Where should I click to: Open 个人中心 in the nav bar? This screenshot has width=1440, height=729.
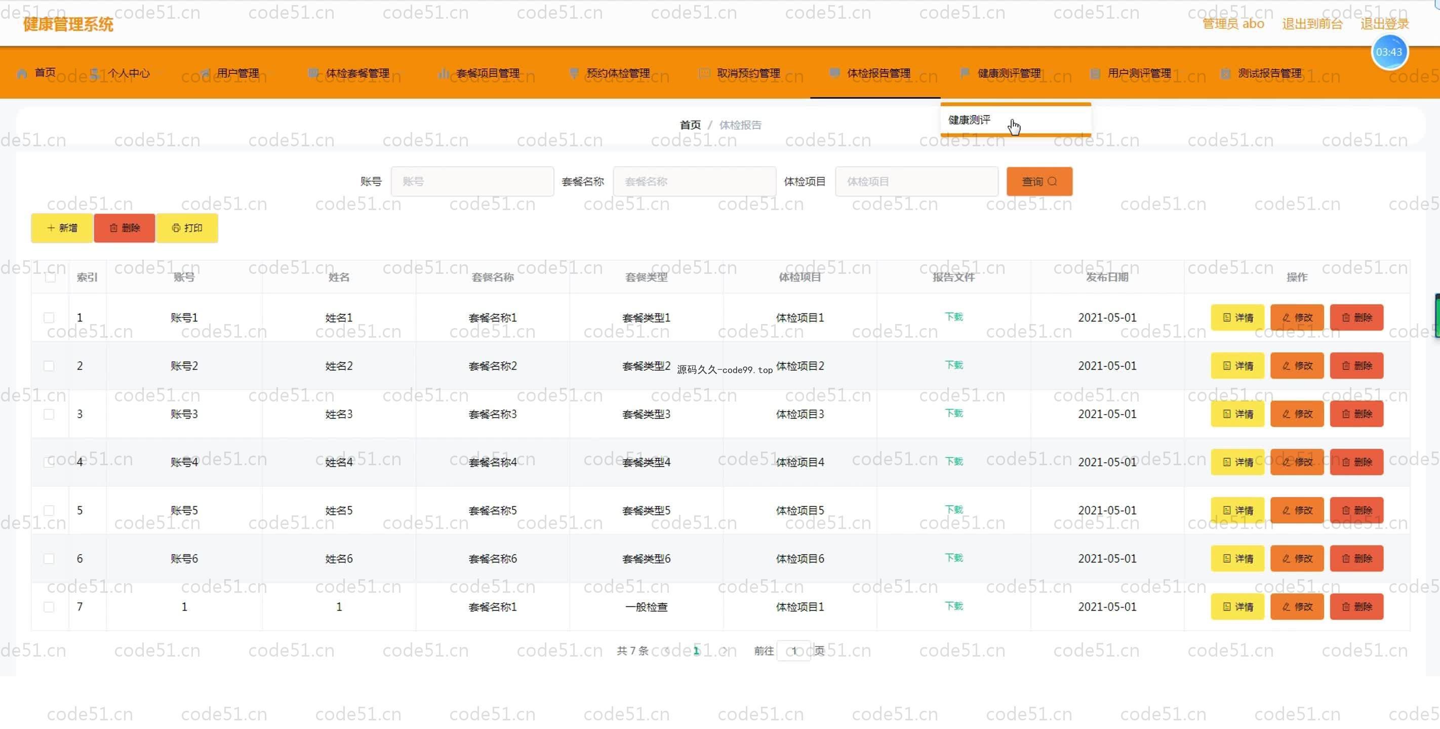[119, 73]
